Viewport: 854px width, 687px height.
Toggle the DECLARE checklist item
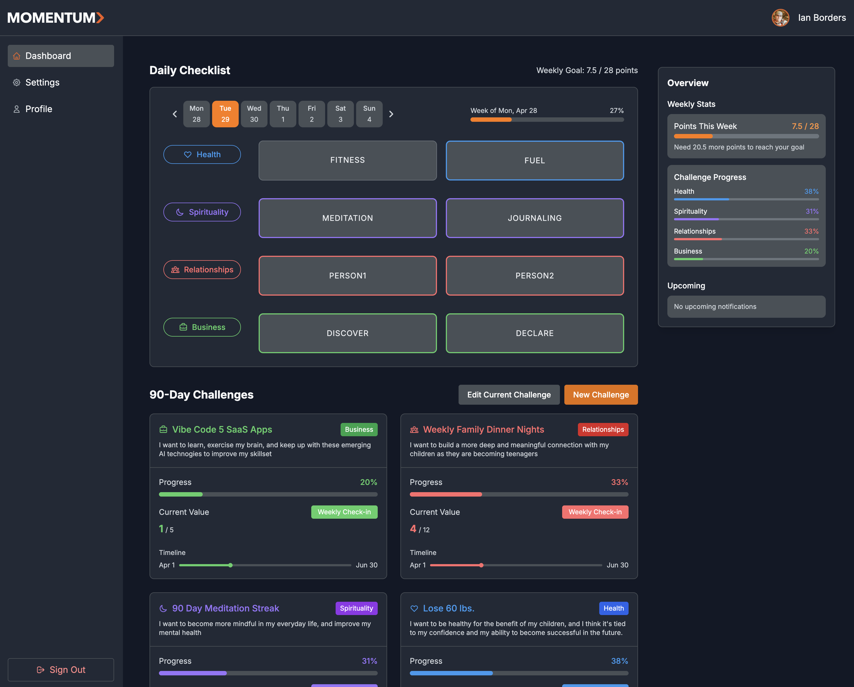(535, 334)
